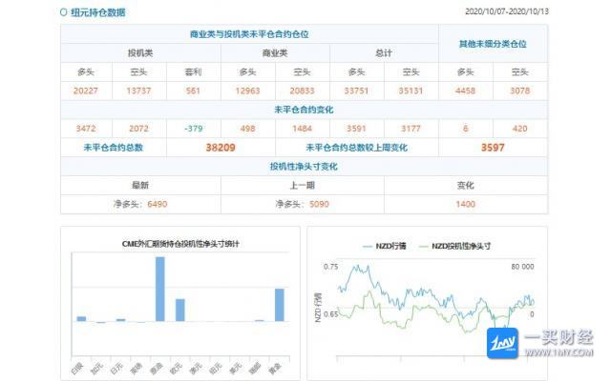Click the NZD行情 vertical axis title
Image resolution: width=611 pixels, height=381 pixels.
pos(318,308)
